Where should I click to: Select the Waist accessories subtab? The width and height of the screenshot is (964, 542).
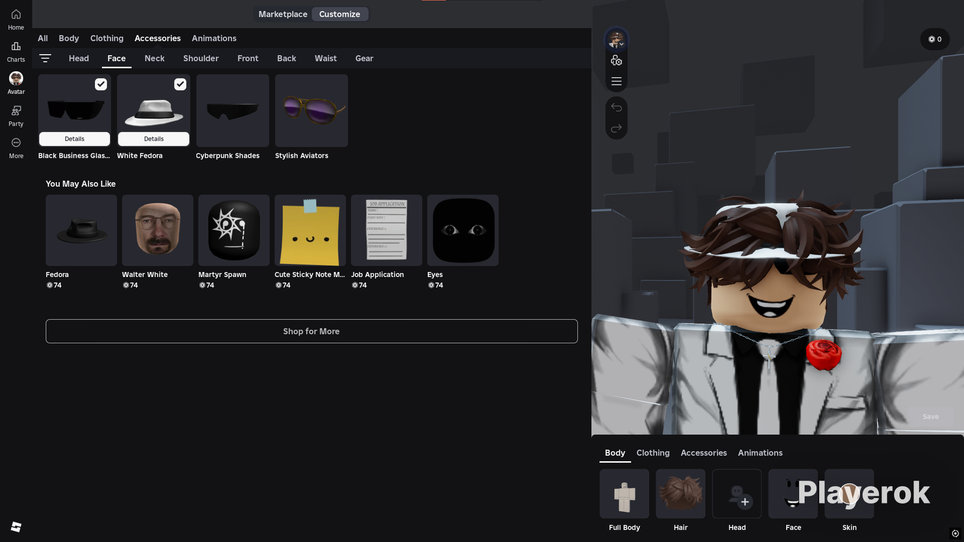326,59
